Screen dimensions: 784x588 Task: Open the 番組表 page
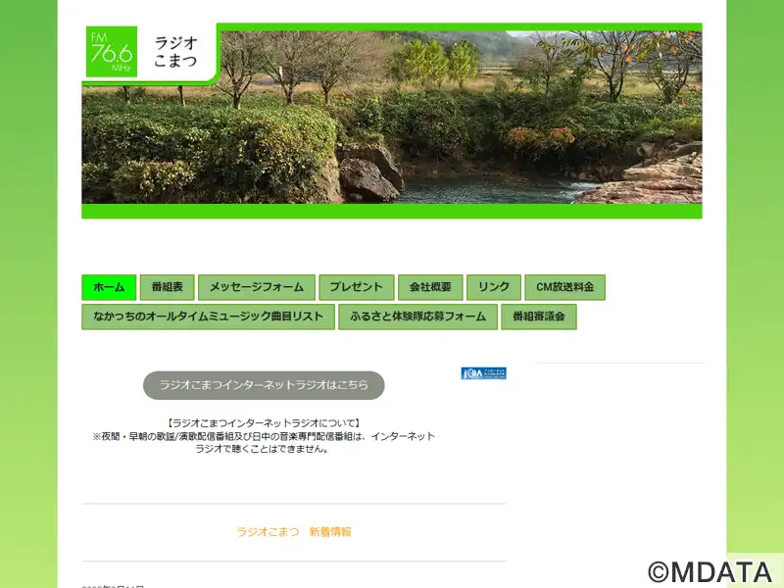click(x=167, y=287)
